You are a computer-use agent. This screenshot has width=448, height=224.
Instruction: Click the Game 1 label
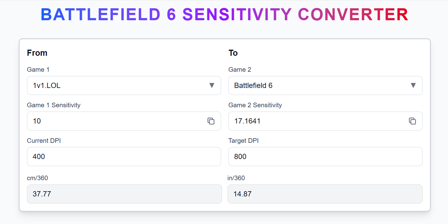click(38, 70)
